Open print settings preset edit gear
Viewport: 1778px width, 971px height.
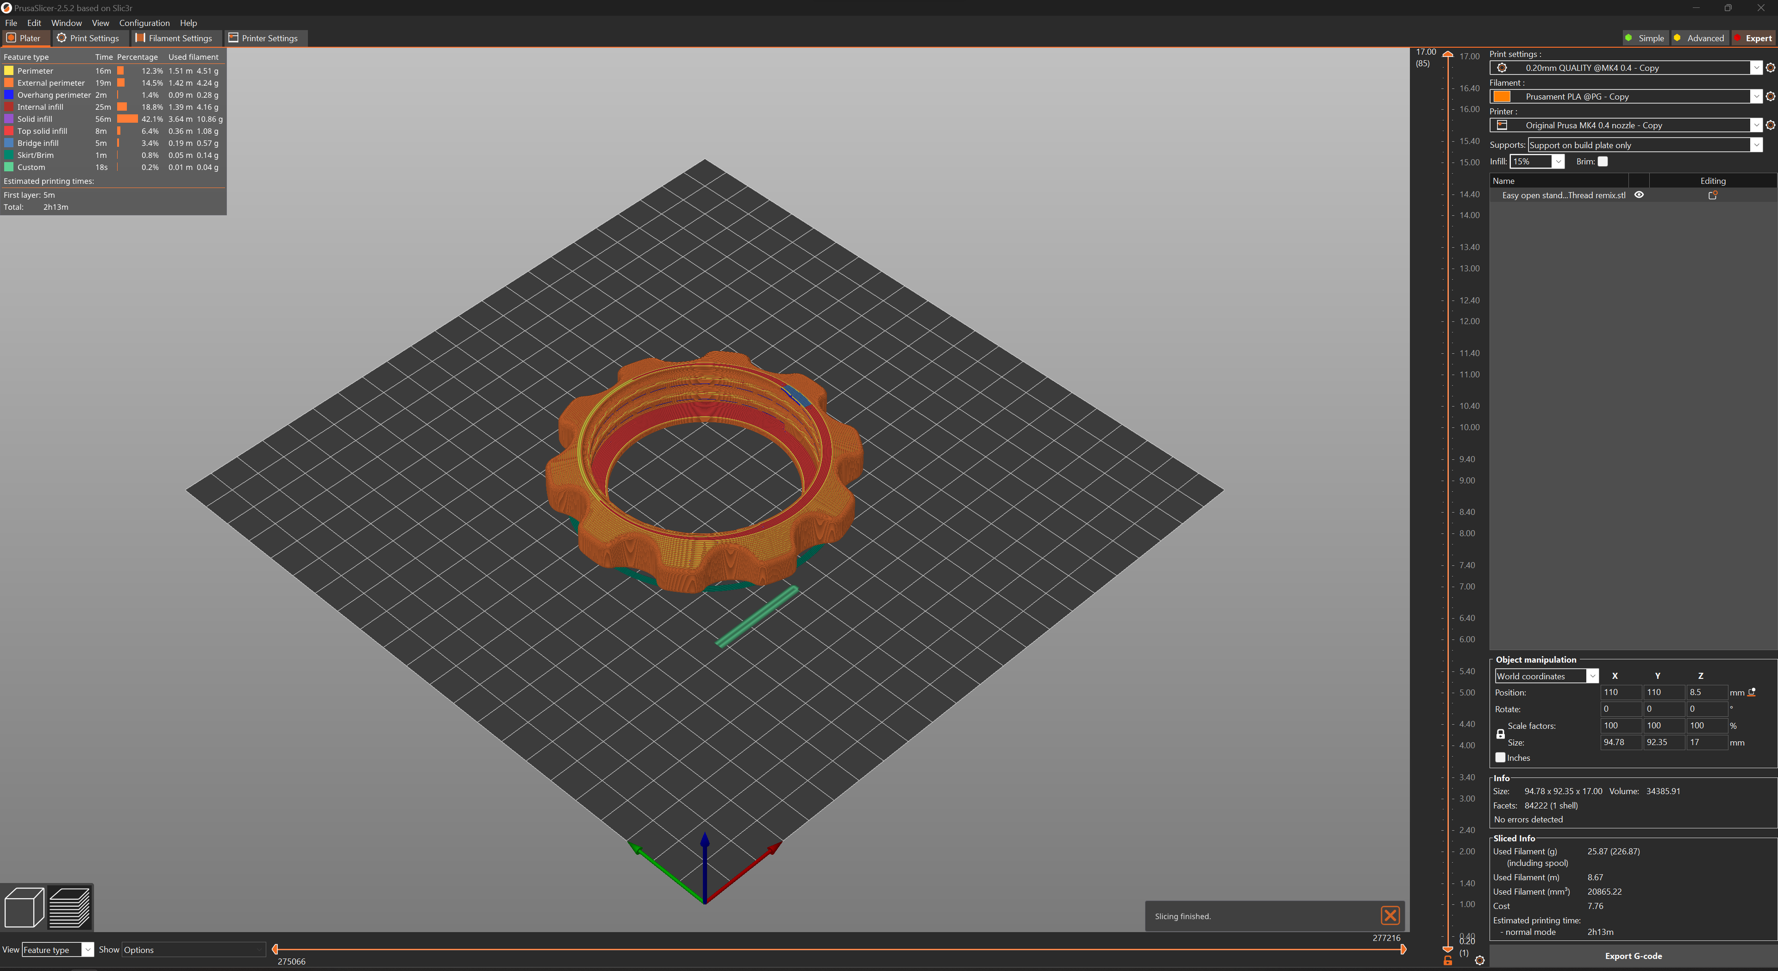click(x=1771, y=68)
